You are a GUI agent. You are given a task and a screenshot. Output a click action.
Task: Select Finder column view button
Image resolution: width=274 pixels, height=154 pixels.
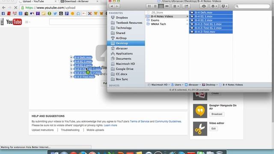(x=161, y=6)
